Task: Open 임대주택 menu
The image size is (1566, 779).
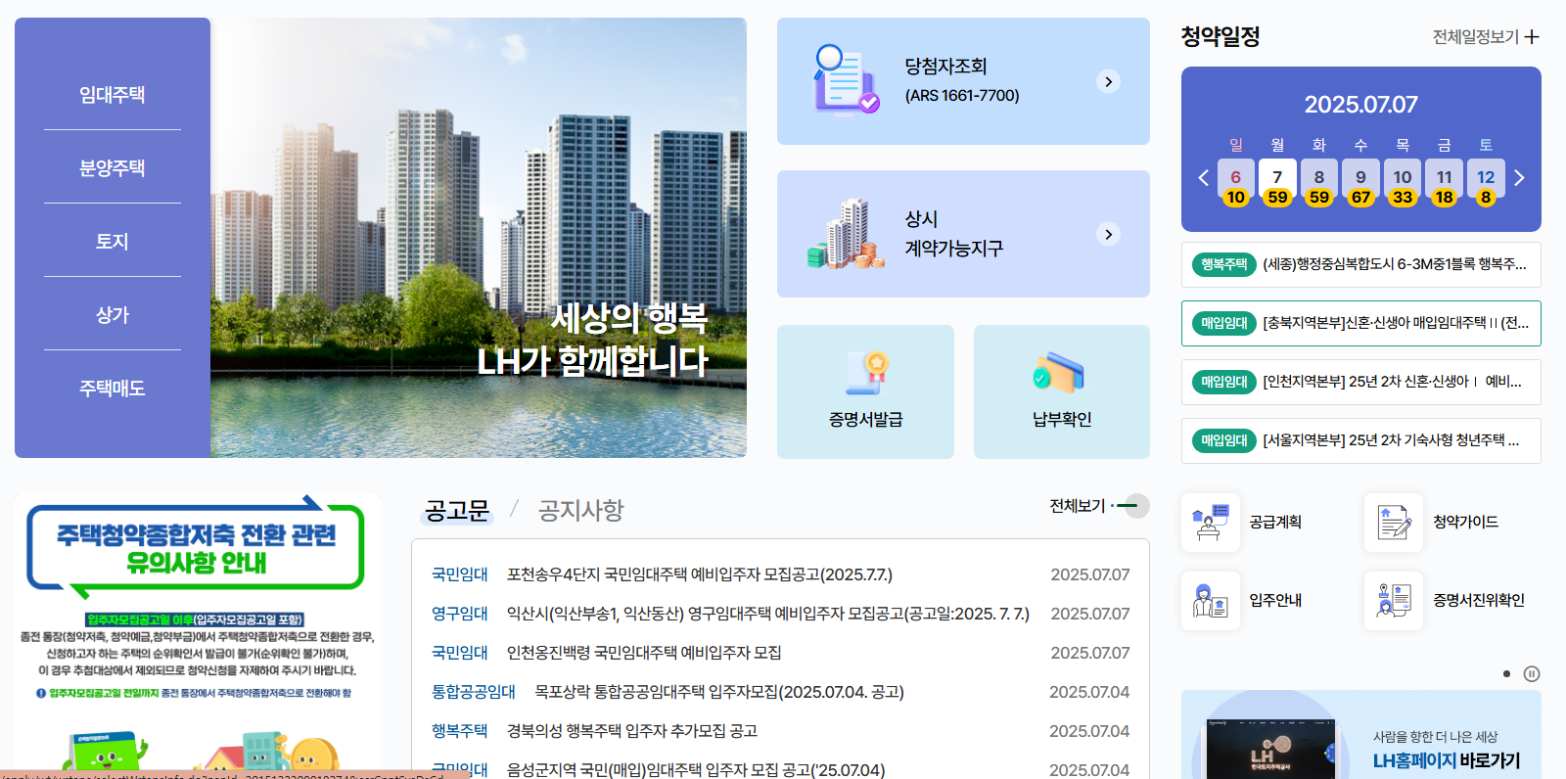Action: [x=113, y=94]
